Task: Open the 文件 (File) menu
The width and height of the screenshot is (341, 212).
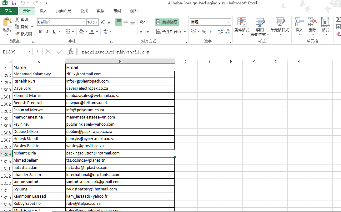Action: pyautogui.click(x=8, y=11)
